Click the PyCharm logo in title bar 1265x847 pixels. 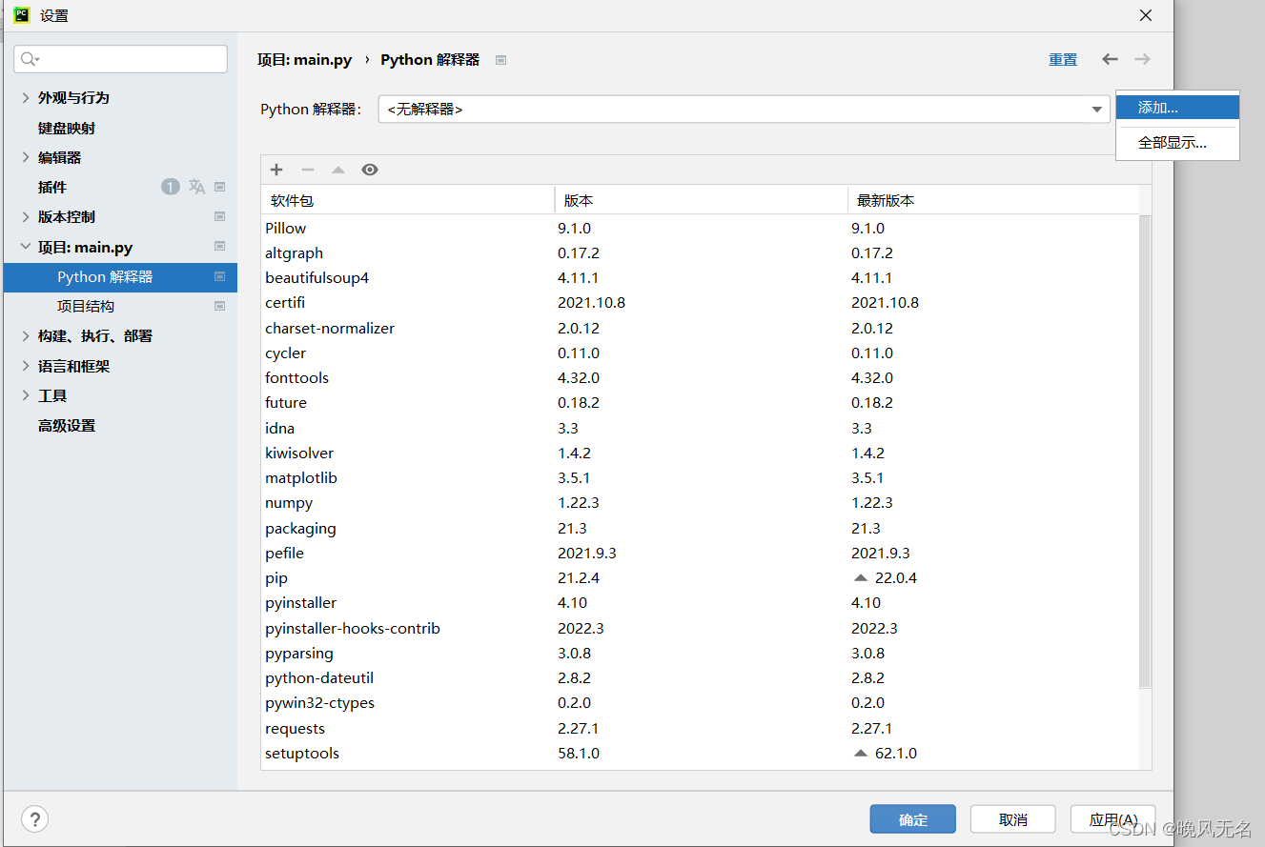pos(21,14)
